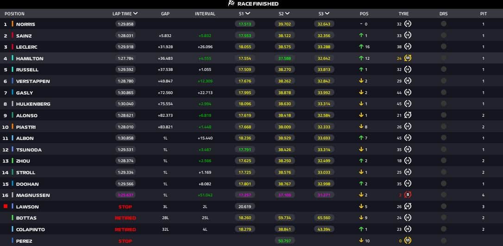This screenshot has width=503, height=246.
Task: Click the Gap column header
Action: pyautogui.click(x=165, y=14)
